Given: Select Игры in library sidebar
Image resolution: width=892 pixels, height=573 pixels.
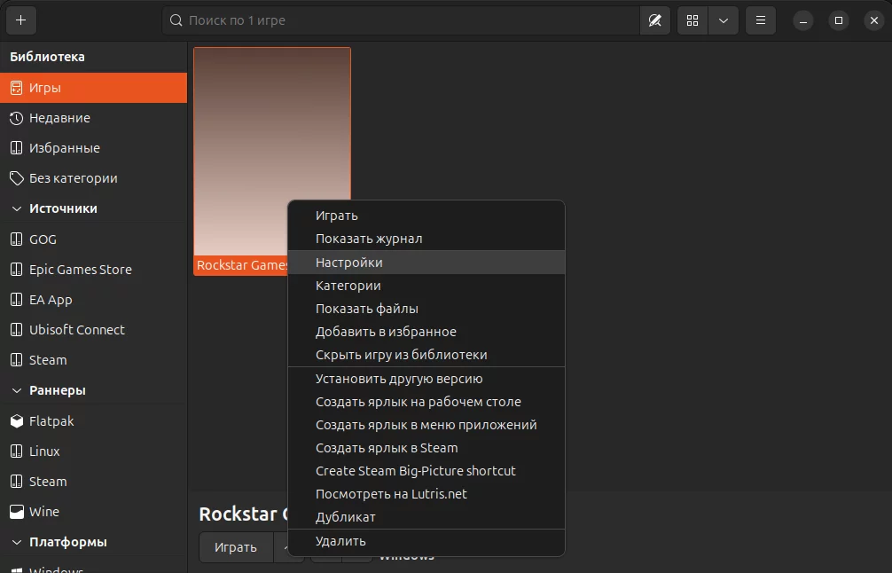Looking at the screenshot, I should (93, 88).
